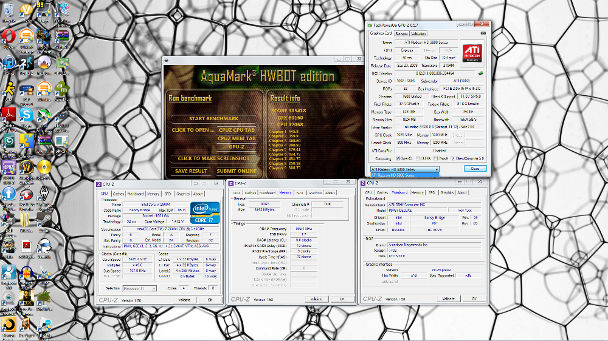Image resolution: width=608 pixels, height=341 pixels.
Task: Open the Processor #1 selection dropdown in CPU-Z
Action: point(140,288)
